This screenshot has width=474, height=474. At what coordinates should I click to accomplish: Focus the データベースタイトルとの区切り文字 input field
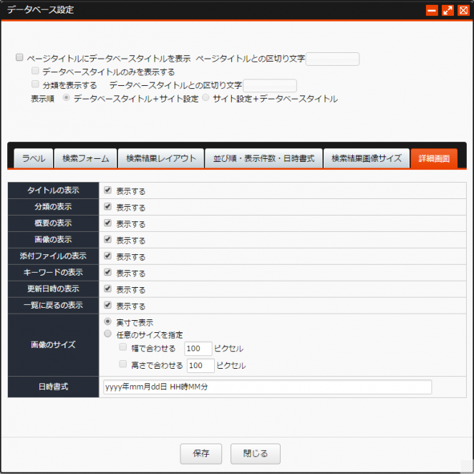pyautogui.click(x=270, y=85)
